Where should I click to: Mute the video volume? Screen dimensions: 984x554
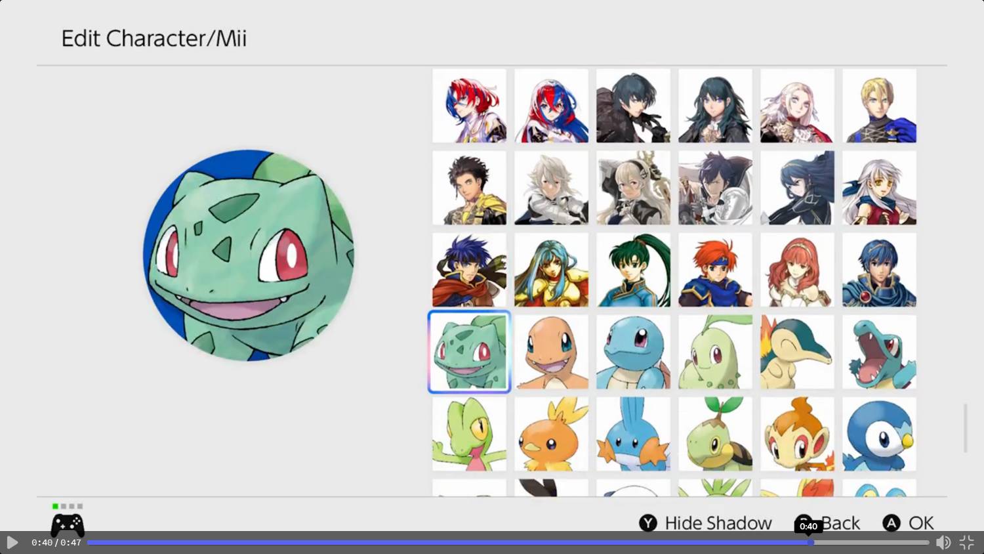(943, 542)
